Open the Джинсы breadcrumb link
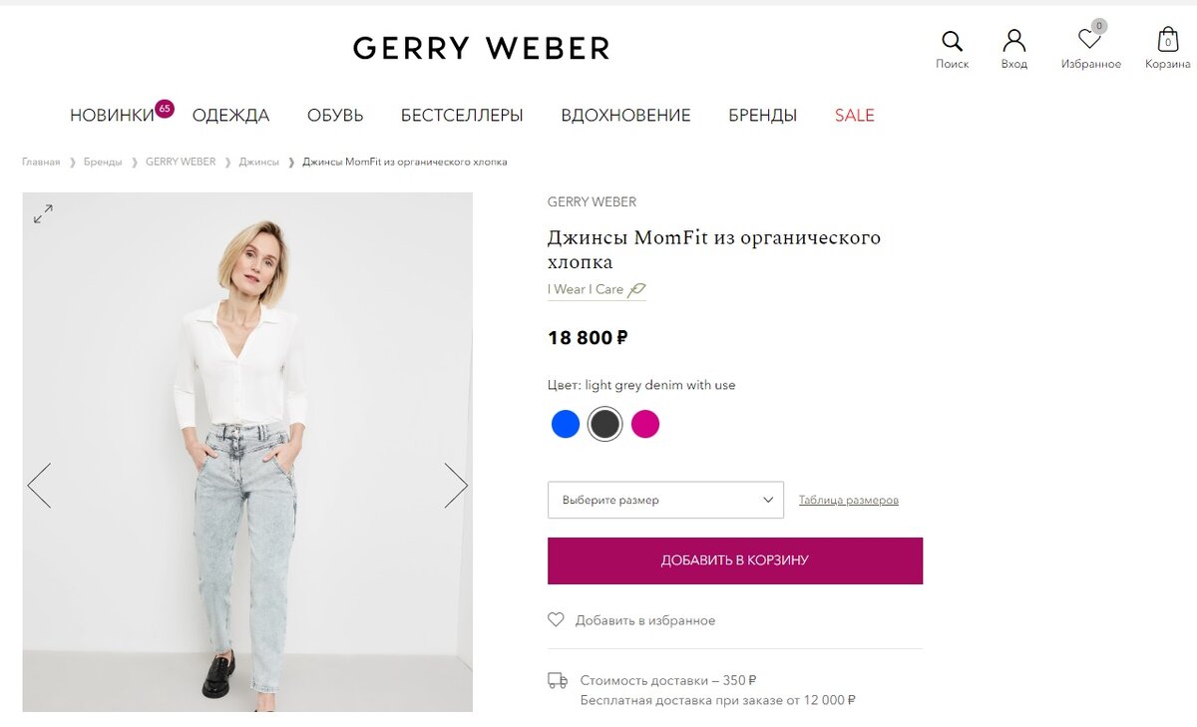This screenshot has height=727, width=1197. (x=261, y=161)
